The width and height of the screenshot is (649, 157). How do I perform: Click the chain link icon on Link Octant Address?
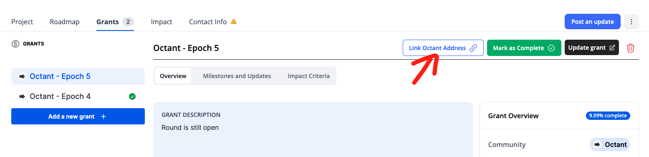473,48
